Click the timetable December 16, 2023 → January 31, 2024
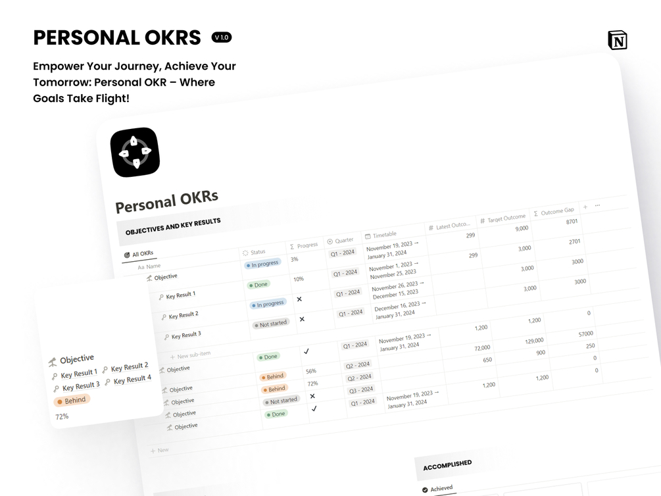This screenshot has width=661, height=496. pos(400,310)
